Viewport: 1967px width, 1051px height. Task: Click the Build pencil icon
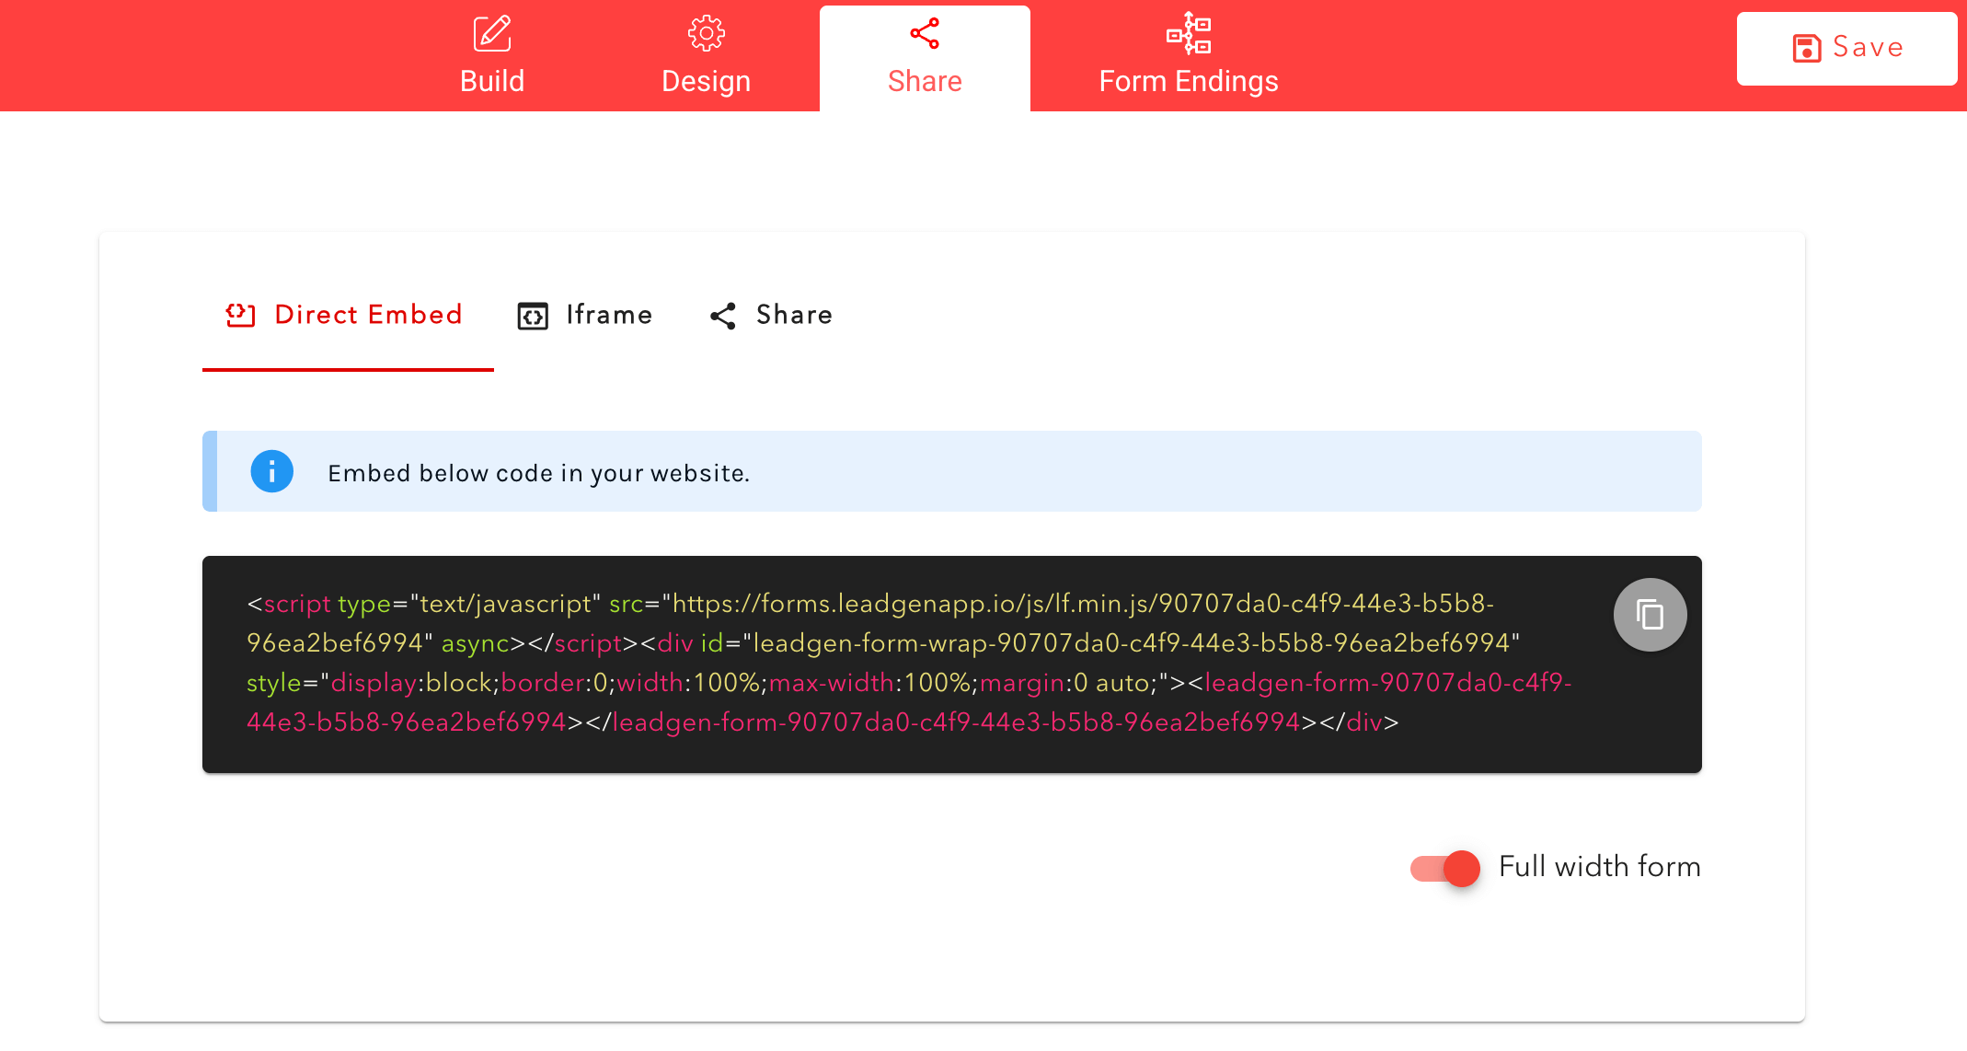click(x=492, y=34)
